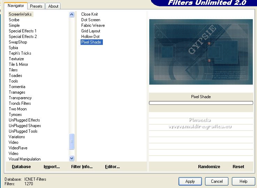This screenshot has width=257, height=188.
Task: Select Special Effects 2 category
Action: [x=23, y=37]
